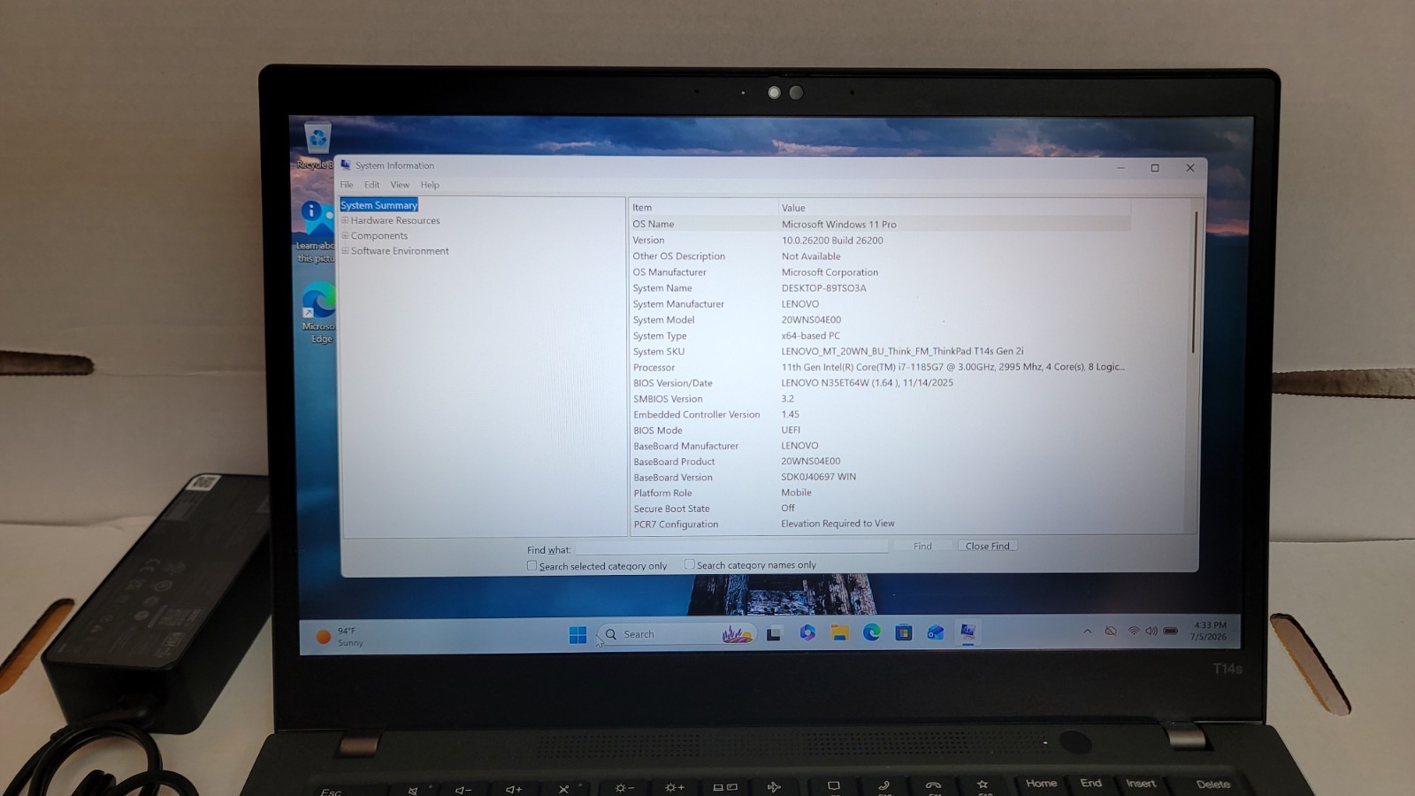1415x796 pixels.
Task: Select the SMBIOS Version row
Action: point(879,399)
